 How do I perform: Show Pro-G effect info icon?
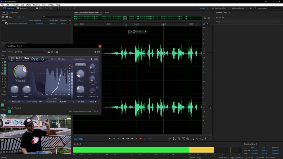click(x=98, y=52)
